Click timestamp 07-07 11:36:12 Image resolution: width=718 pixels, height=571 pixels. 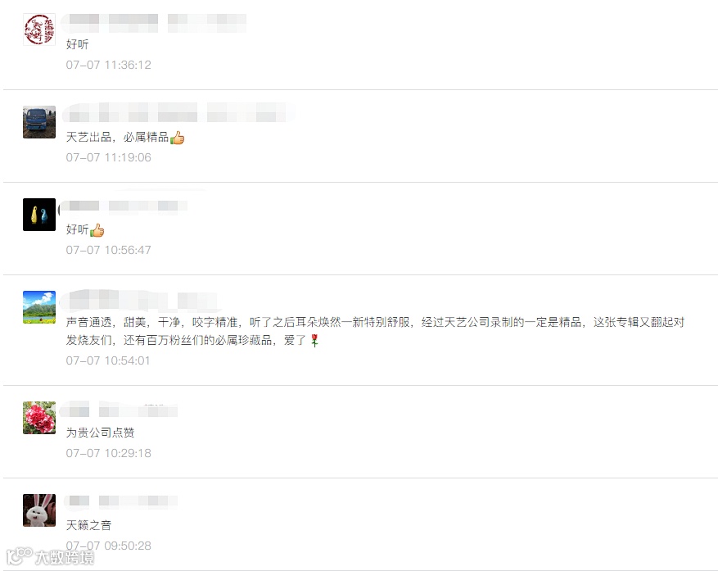109,65
